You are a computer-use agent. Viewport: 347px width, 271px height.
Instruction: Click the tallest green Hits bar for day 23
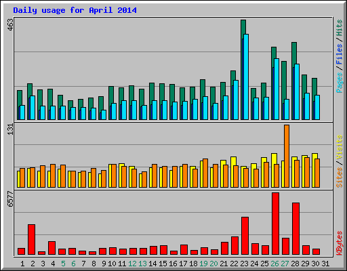(243, 27)
